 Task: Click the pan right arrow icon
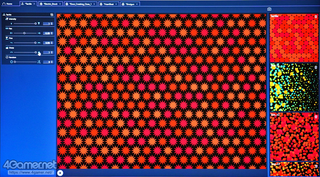point(39,33)
